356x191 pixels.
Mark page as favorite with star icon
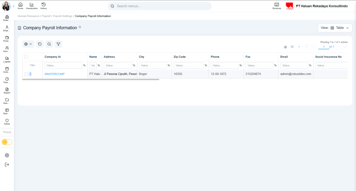[x=80, y=27]
